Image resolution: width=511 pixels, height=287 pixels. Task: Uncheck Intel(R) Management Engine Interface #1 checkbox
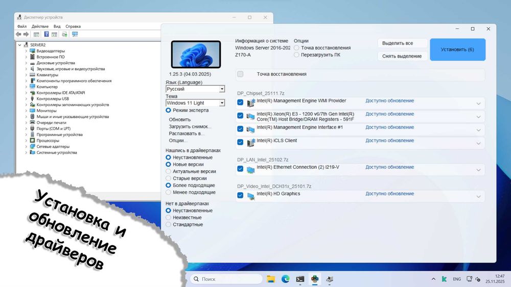[240, 128]
